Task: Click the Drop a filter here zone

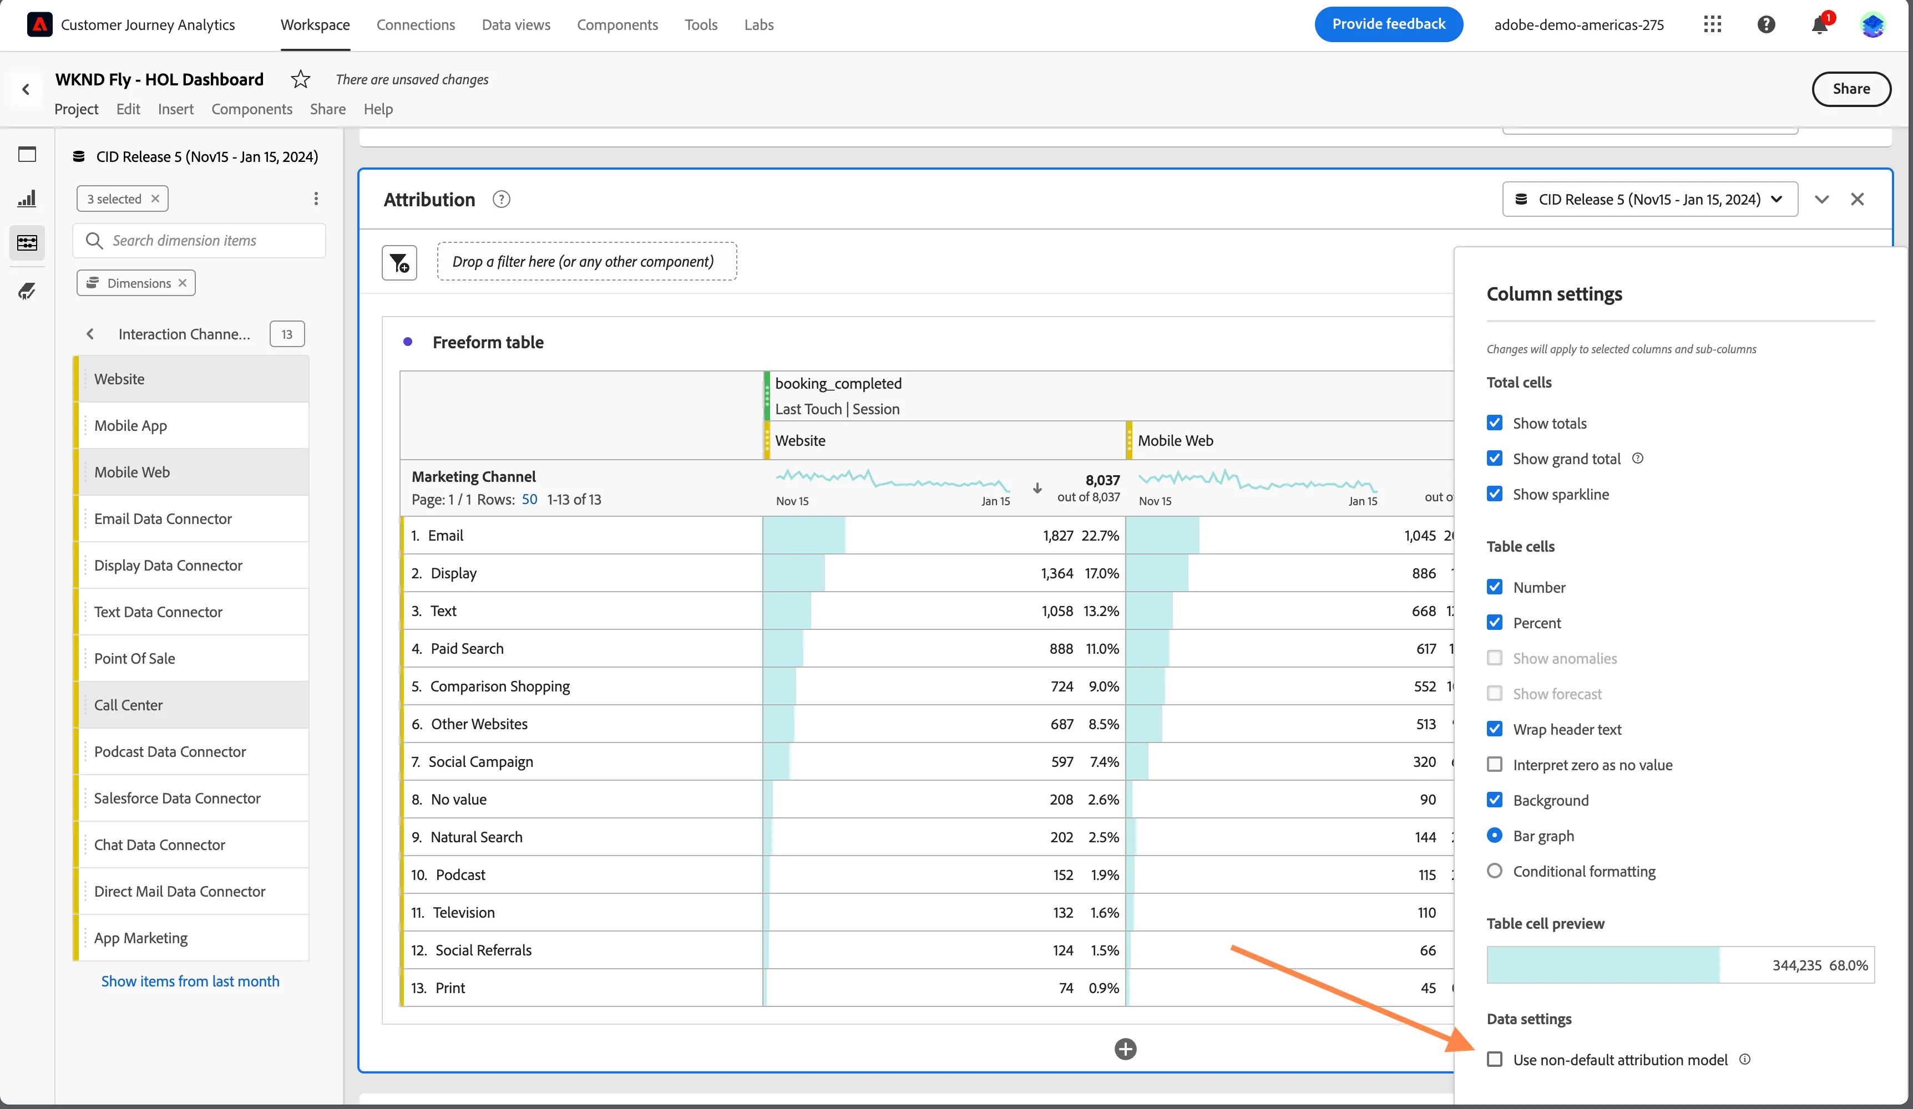Action: tap(586, 262)
